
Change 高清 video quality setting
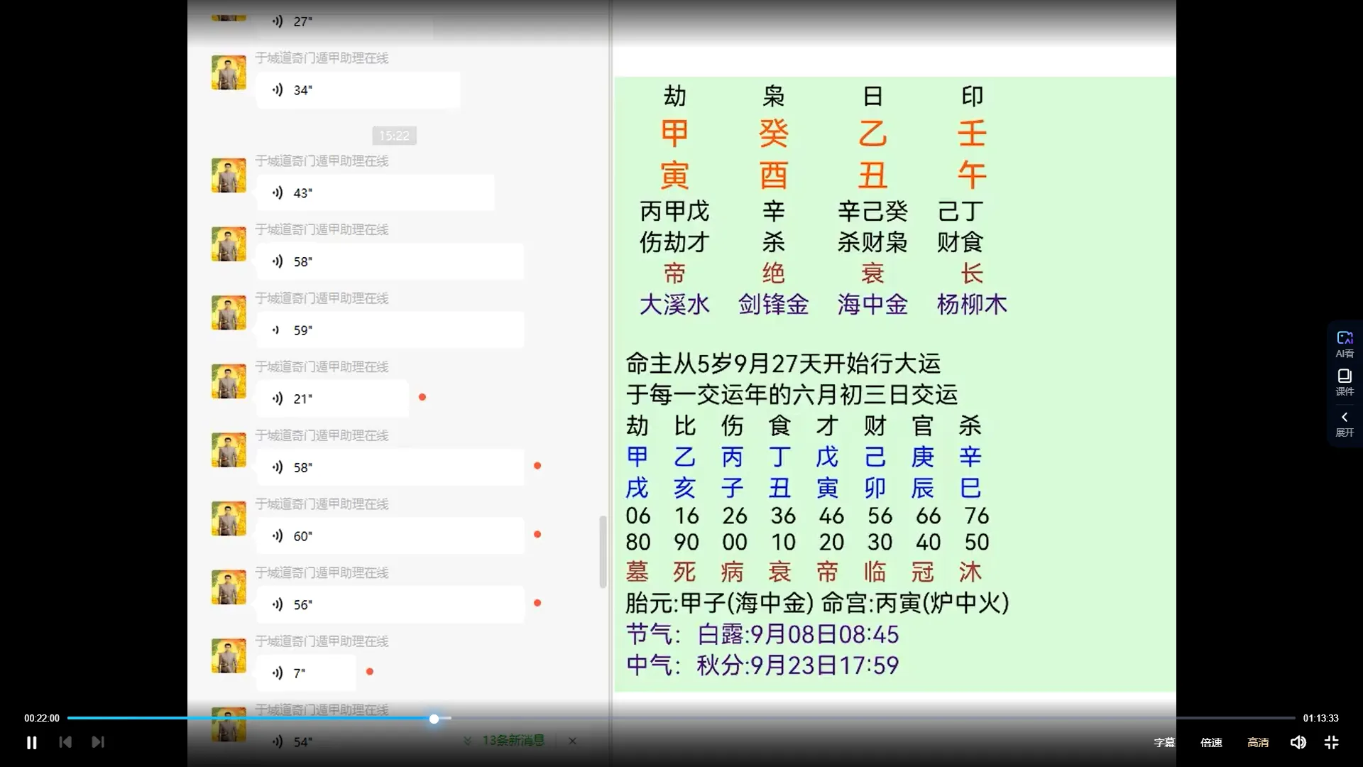(1258, 742)
